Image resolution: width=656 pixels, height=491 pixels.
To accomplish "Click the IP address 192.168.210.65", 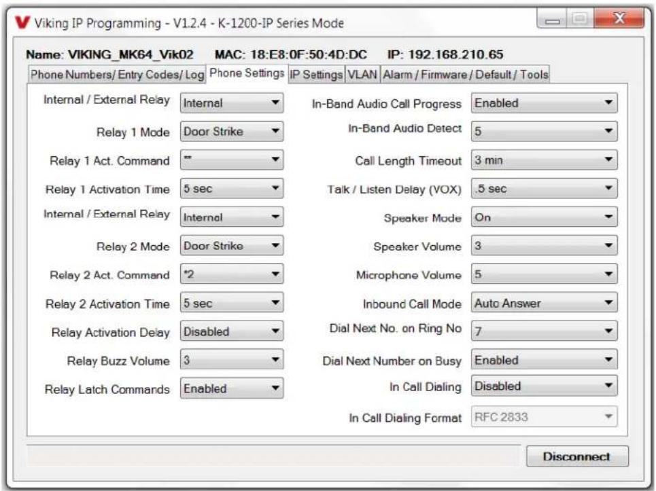I will [x=455, y=55].
